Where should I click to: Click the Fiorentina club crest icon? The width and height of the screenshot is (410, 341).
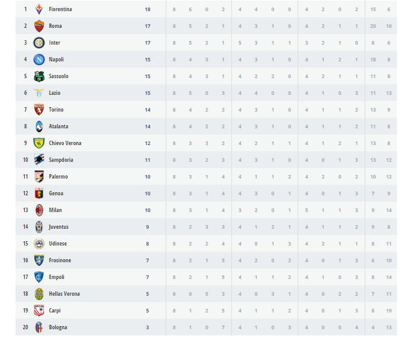point(39,9)
